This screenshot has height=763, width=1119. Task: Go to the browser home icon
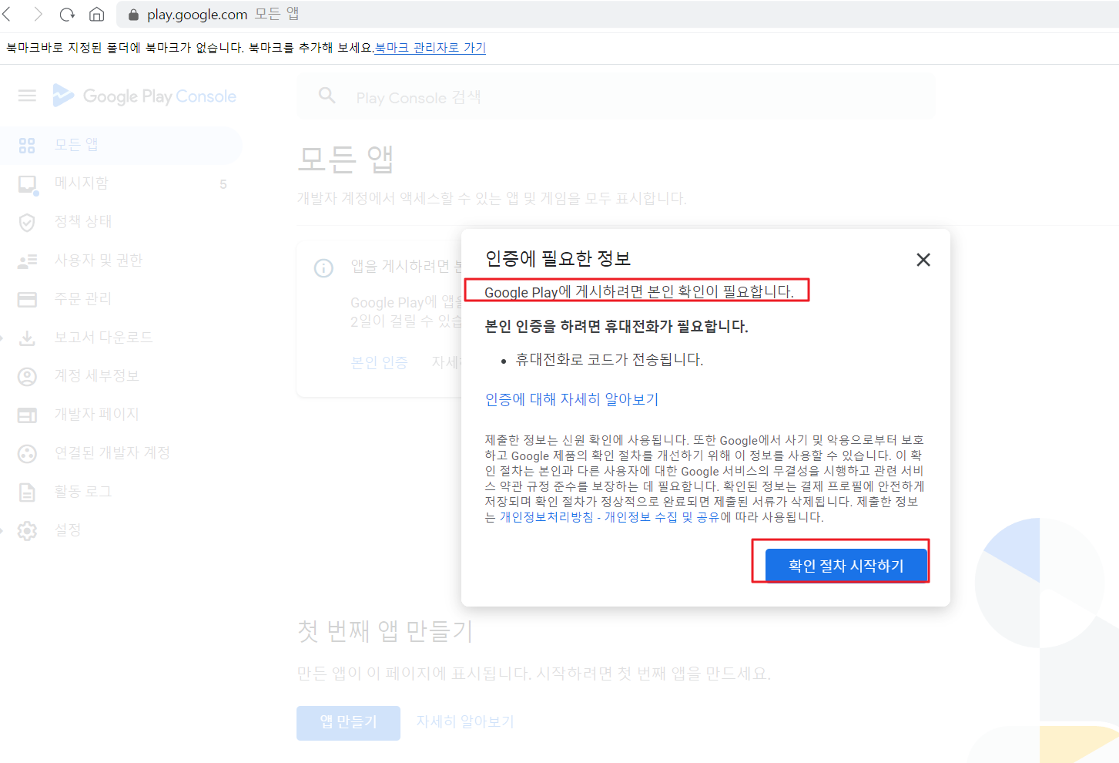[97, 14]
